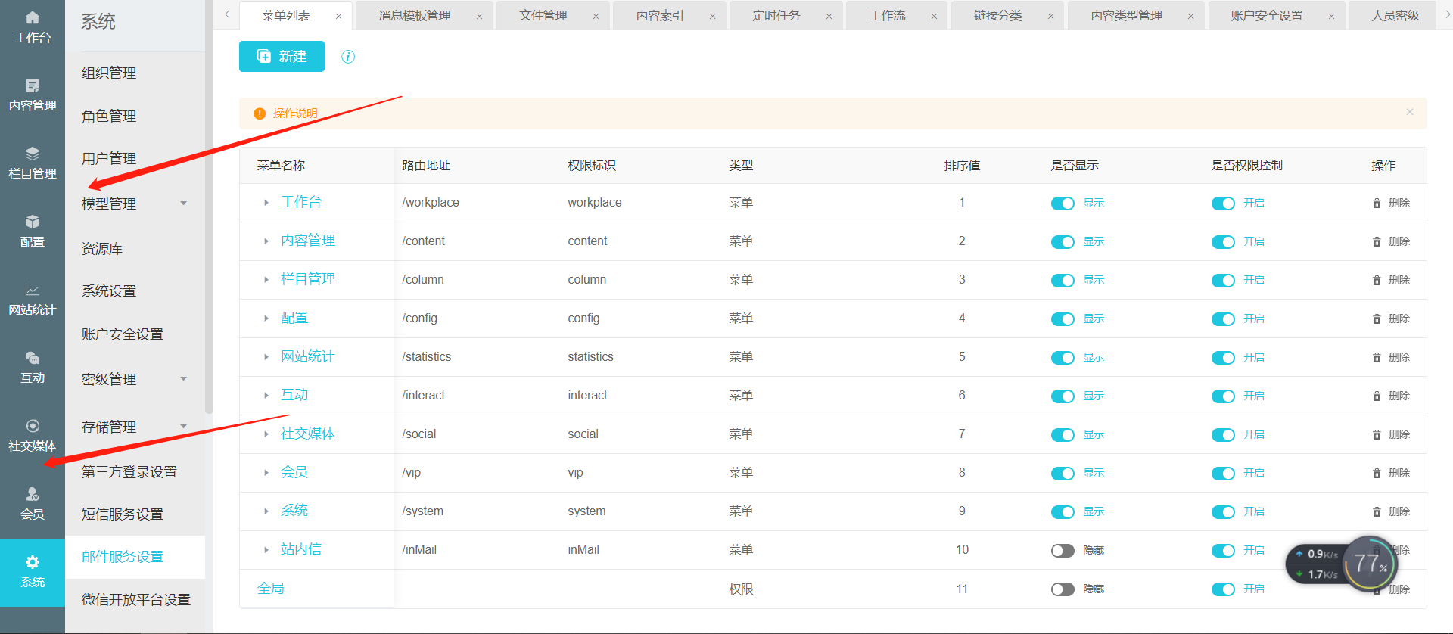Select the 栏目管理 sidebar icon
This screenshot has height=634, width=1453.
coord(32,154)
